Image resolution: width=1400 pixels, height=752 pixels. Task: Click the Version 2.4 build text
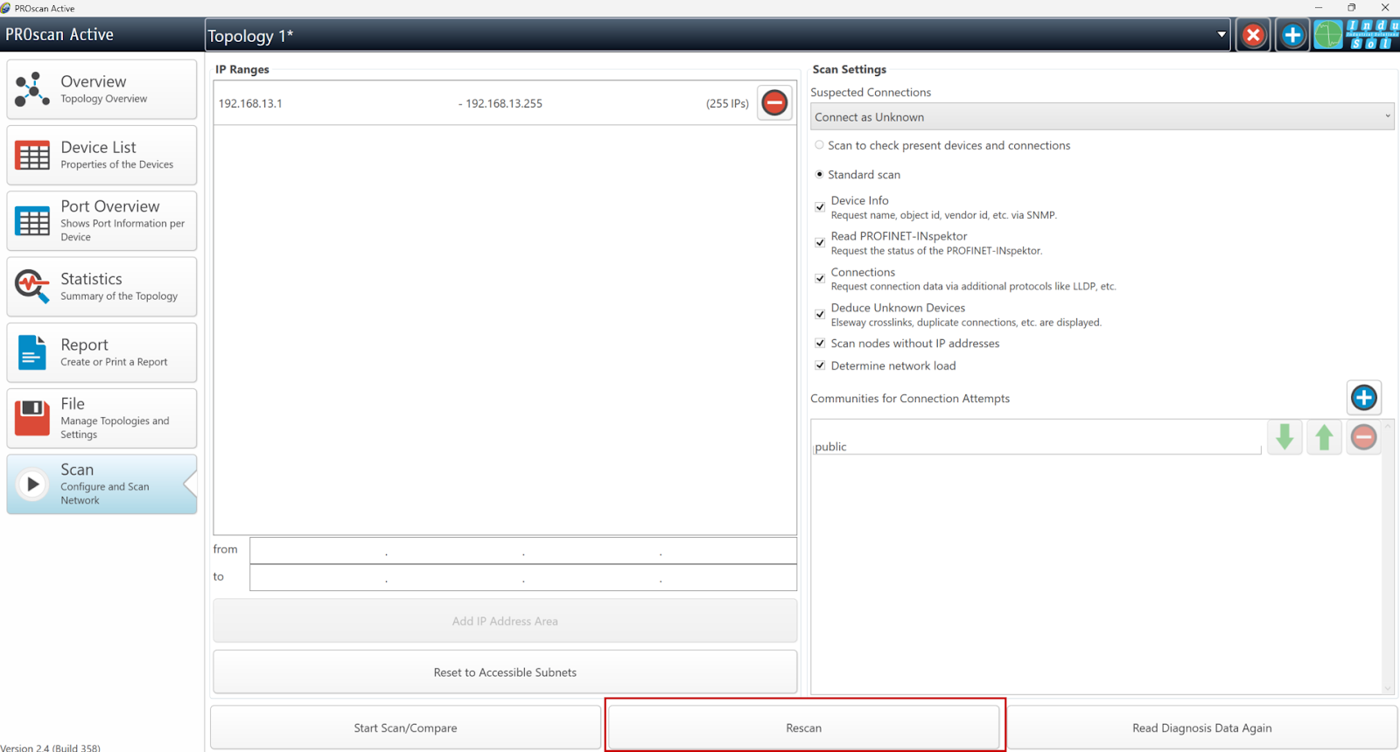50,748
